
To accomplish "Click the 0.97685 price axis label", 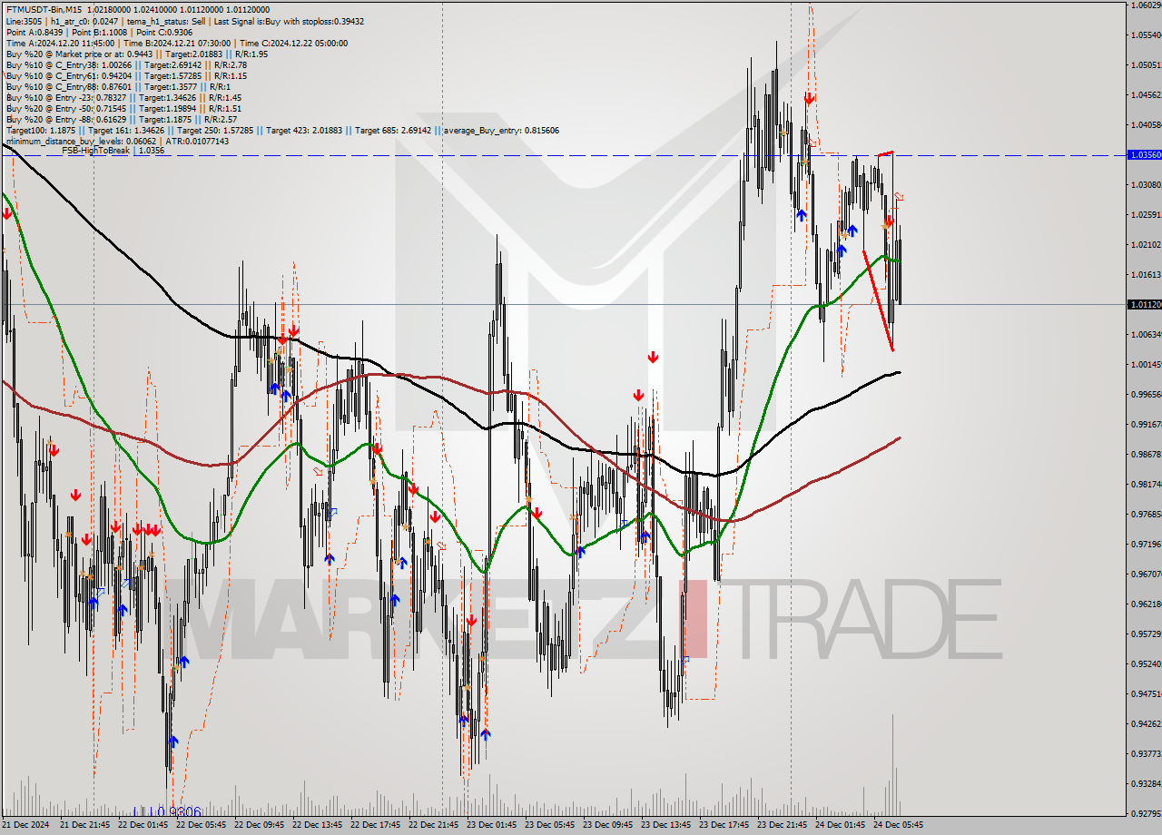I will (1146, 514).
